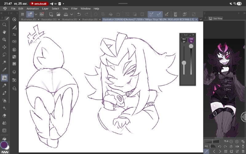Viewport: 246px width, 154px height.
Task: Select the Hand move-canvas tool
Action: pyautogui.click(x=4, y=32)
